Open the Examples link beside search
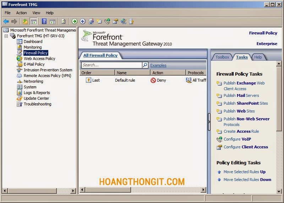 click(x=158, y=65)
